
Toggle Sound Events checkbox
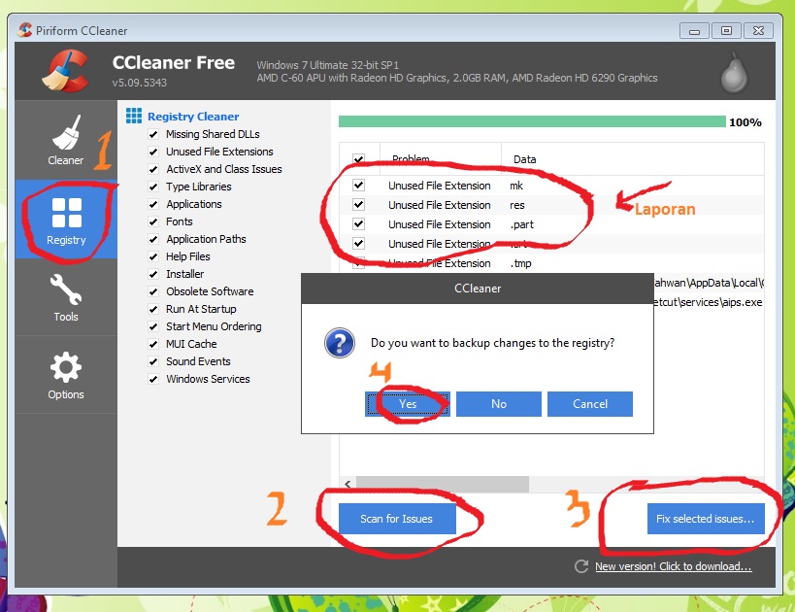(x=153, y=361)
